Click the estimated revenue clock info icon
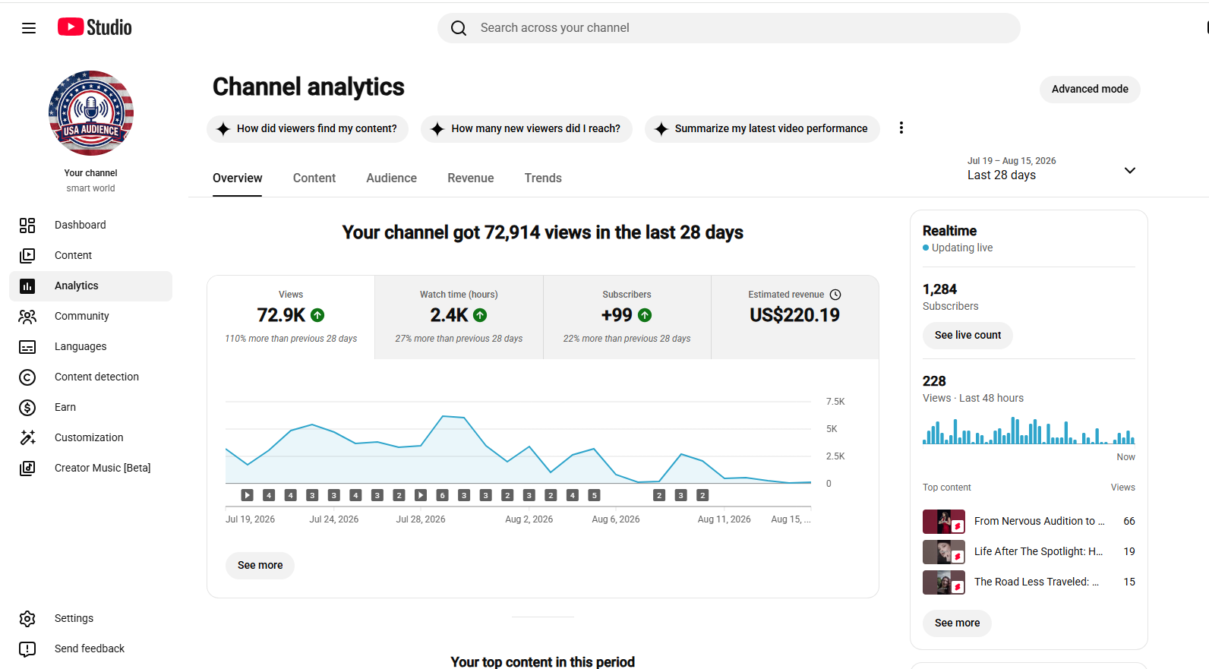Image resolution: width=1209 pixels, height=669 pixels. (835, 295)
